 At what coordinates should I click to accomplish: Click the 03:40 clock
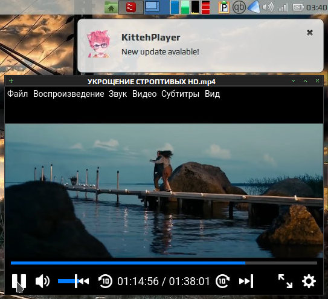(x=317, y=8)
